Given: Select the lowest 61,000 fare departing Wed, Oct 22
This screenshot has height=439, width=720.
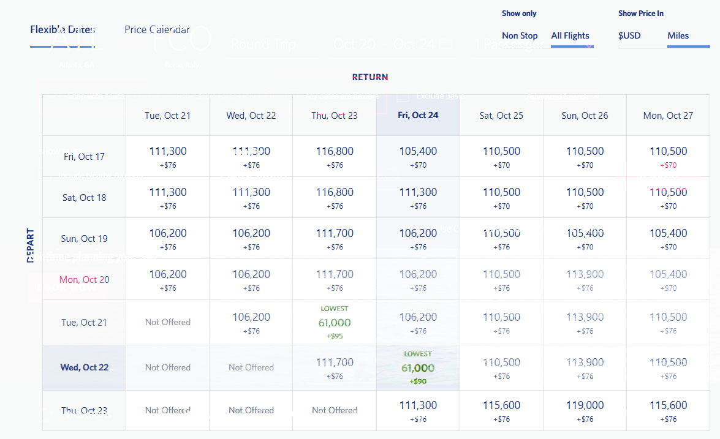Looking at the screenshot, I should click(418, 368).
